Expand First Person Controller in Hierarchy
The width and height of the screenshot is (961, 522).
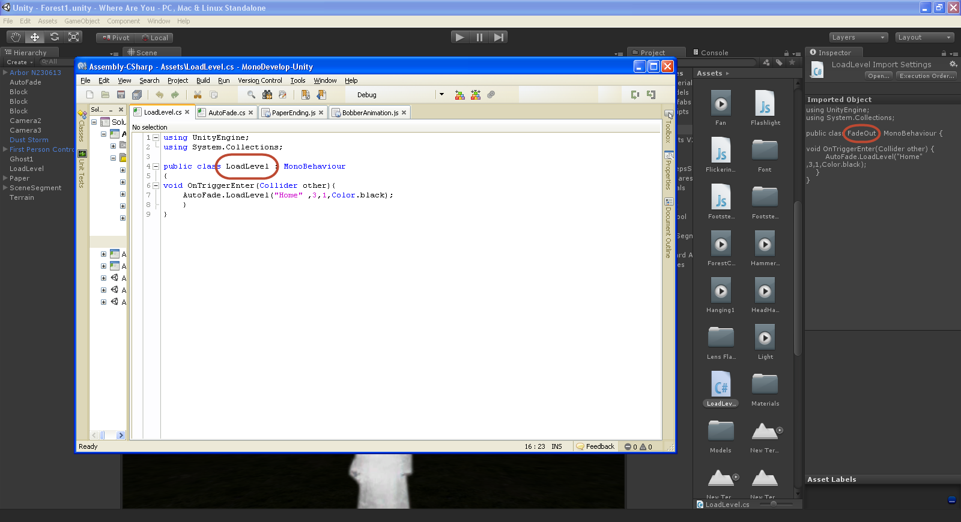point(5,149)
